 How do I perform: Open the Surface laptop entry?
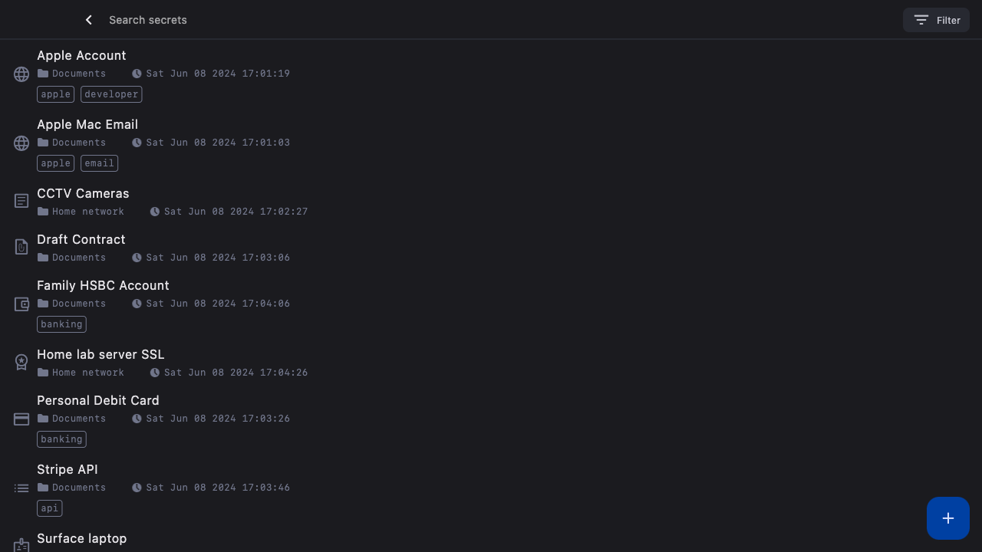click(81, 538)
